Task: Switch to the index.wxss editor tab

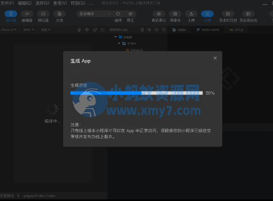Action: (208, 29)
